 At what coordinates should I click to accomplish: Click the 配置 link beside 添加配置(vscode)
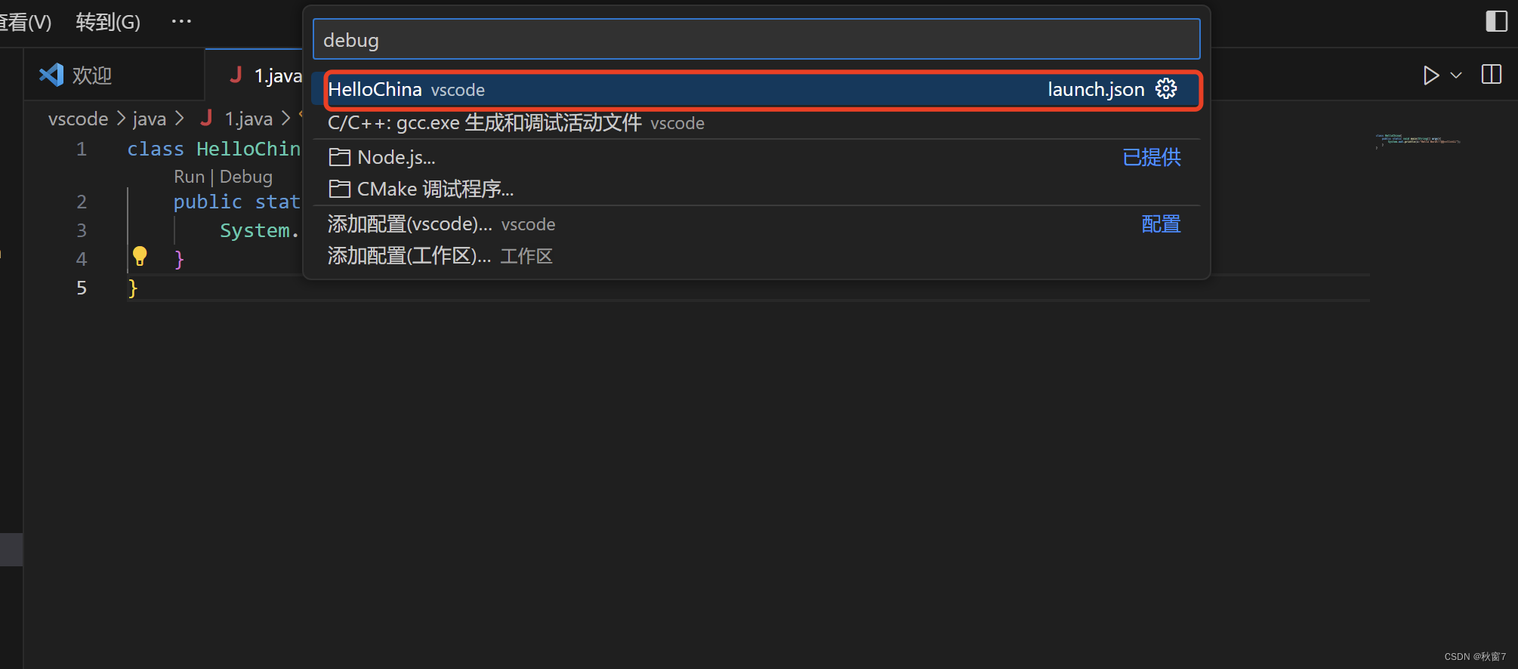1161,224
